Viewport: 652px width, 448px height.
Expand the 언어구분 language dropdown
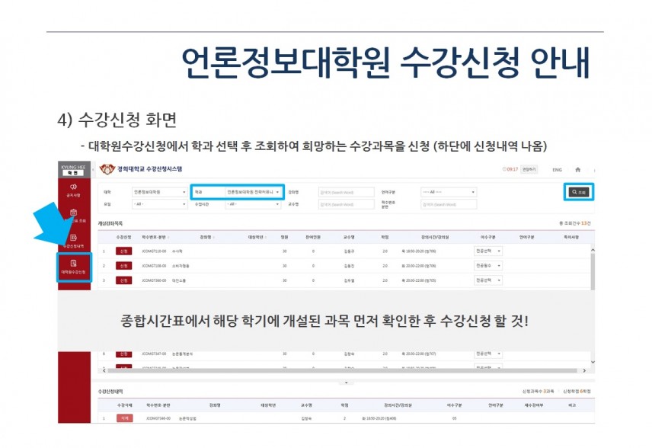[x=448, y=192]
